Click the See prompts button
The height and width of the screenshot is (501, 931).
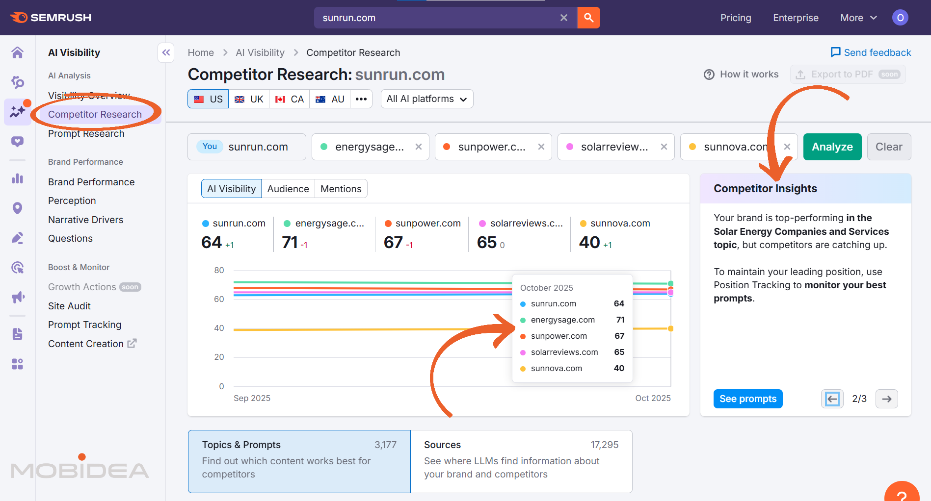pos(747,399)
